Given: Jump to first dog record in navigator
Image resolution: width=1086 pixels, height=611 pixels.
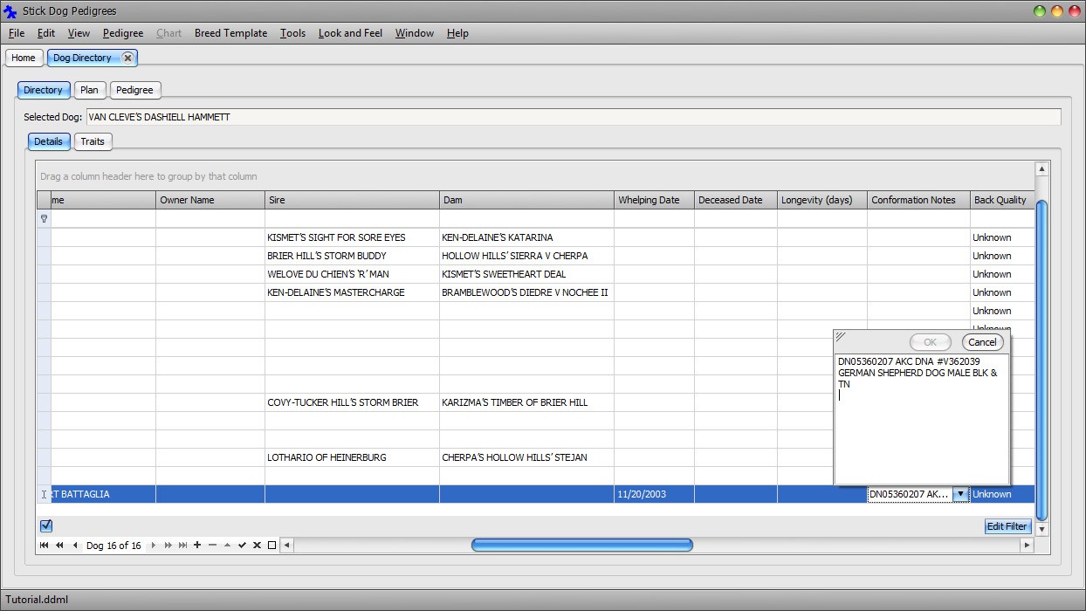Looking at the screenshot, I should pos(44,546).
